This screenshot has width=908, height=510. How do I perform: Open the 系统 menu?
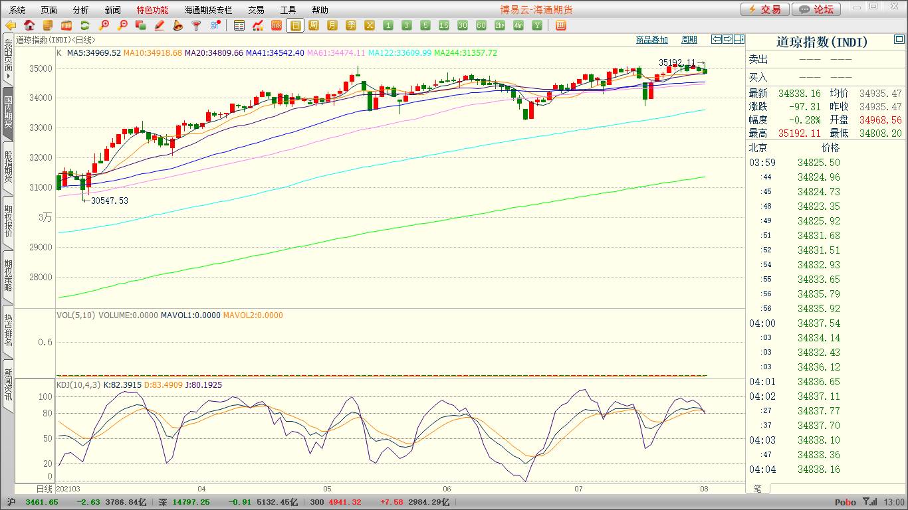tap(17, 10)
